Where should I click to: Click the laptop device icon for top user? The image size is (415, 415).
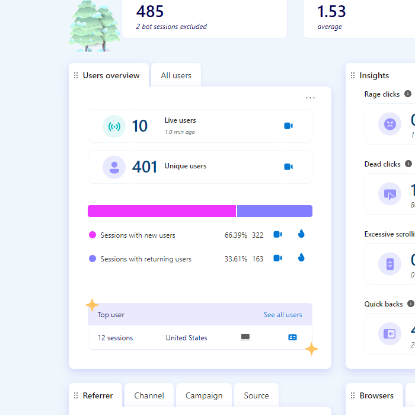point(245,337)
